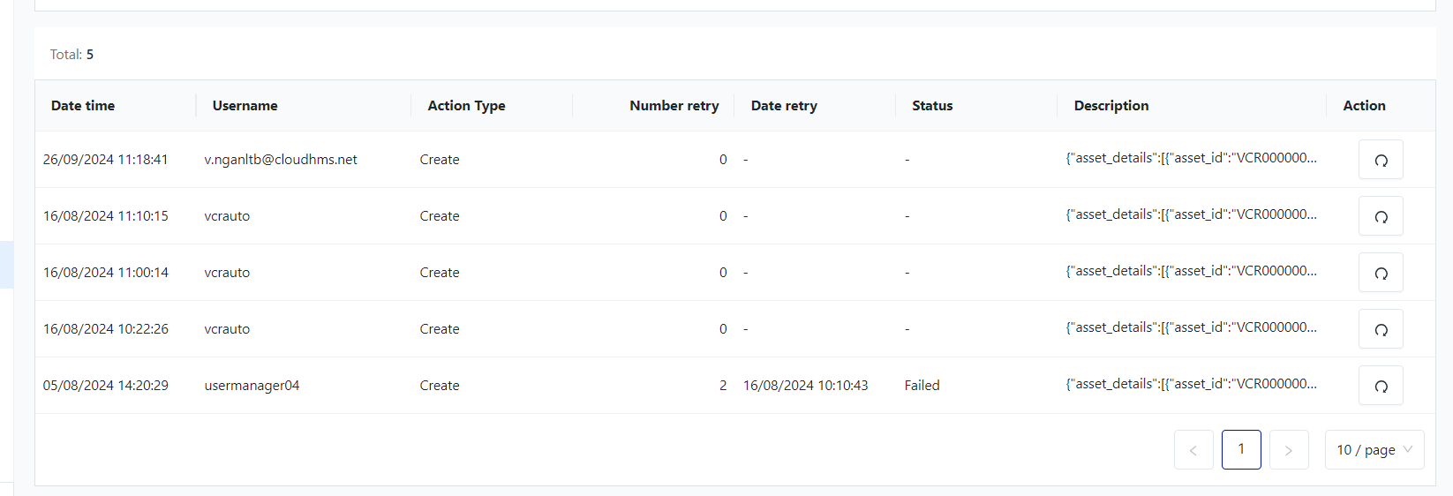Go to previous page arrow
The width and height of the screenshot is (1453, 496).
coord(1193,450)
